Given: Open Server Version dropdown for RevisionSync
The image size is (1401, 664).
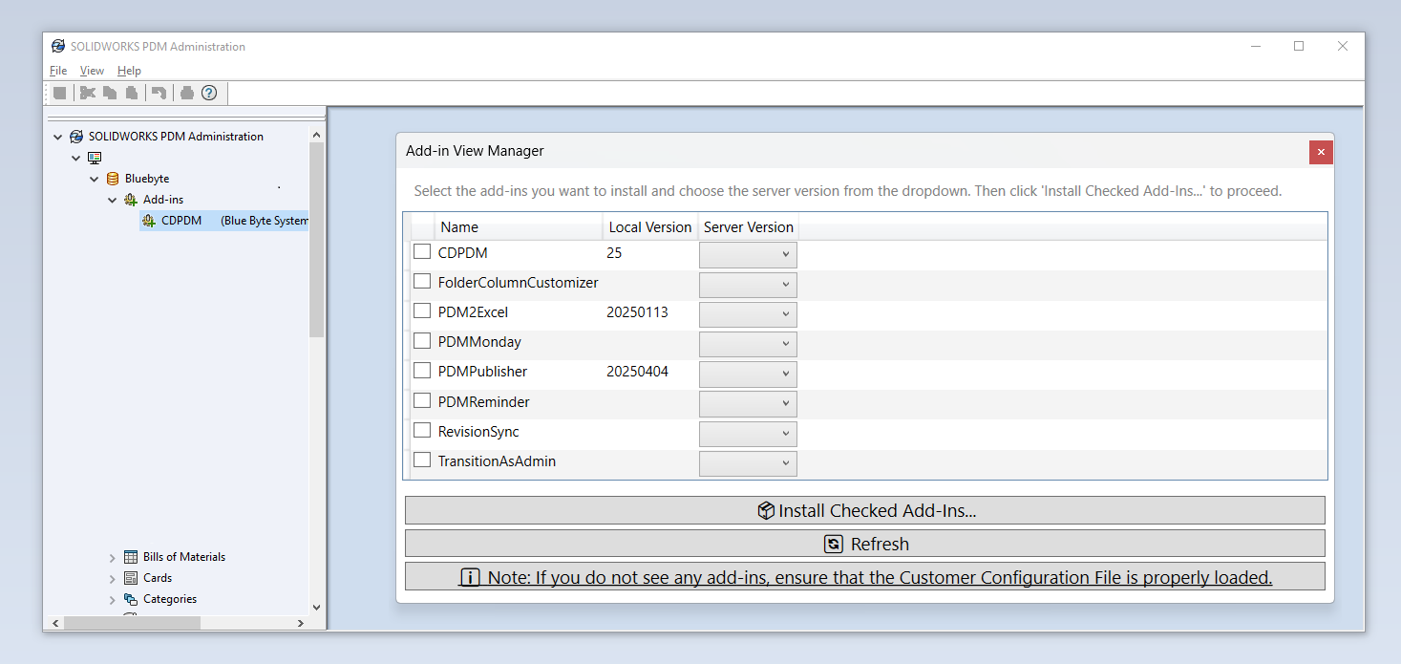Looking at the screenshot, I should pyautogui.click(x=748, y=434).
